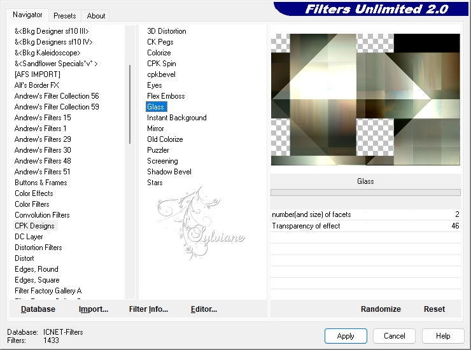Click the Cancel button

(394, 335)
